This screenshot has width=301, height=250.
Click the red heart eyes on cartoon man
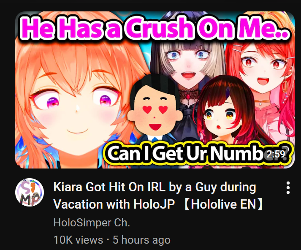155,109
